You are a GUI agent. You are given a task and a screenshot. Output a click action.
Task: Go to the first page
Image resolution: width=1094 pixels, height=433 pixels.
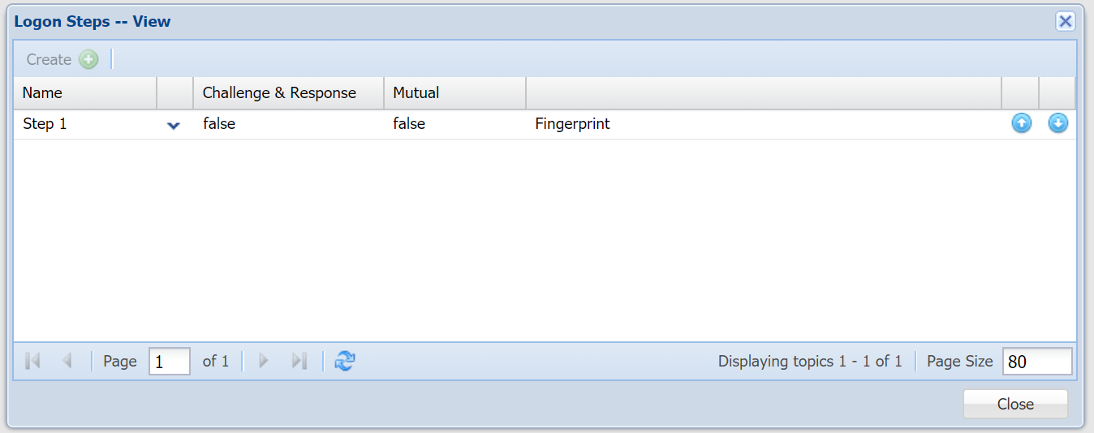[33, 362]
